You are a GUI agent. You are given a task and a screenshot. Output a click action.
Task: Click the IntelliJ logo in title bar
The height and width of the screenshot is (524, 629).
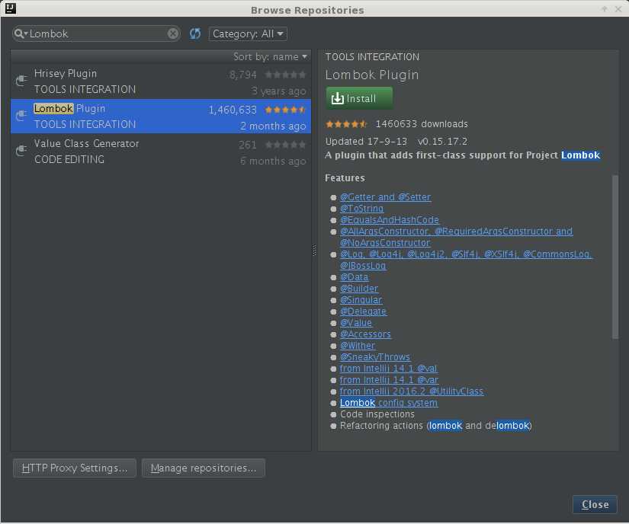click(10, 8)
